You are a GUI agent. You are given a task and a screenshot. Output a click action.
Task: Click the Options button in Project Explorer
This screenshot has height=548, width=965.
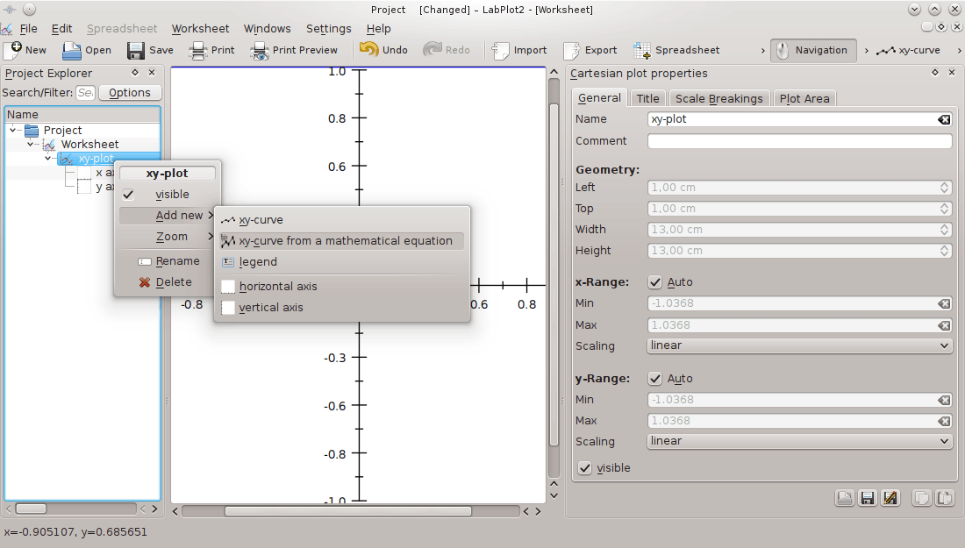point(129,91)
